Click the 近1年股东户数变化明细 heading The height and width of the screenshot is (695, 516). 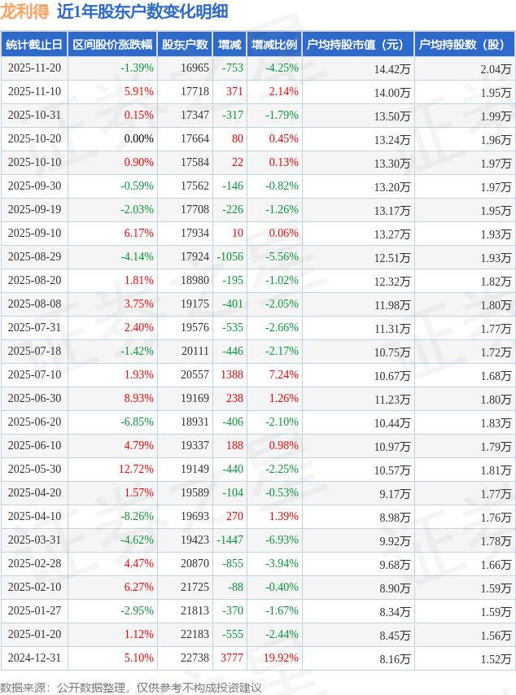(x=142, y=11)
